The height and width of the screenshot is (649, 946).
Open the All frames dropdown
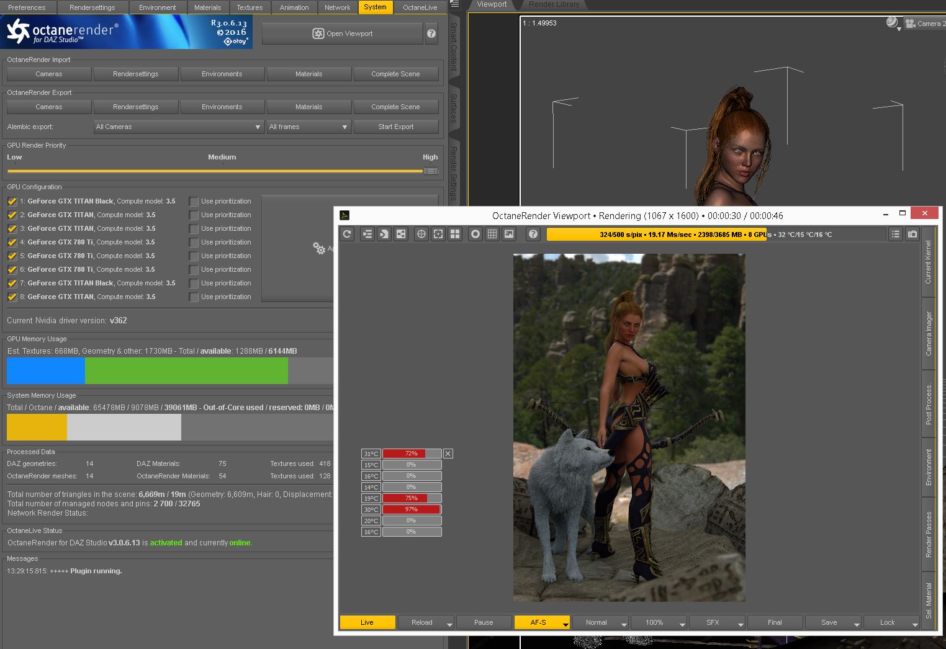(x=309, y=127)
